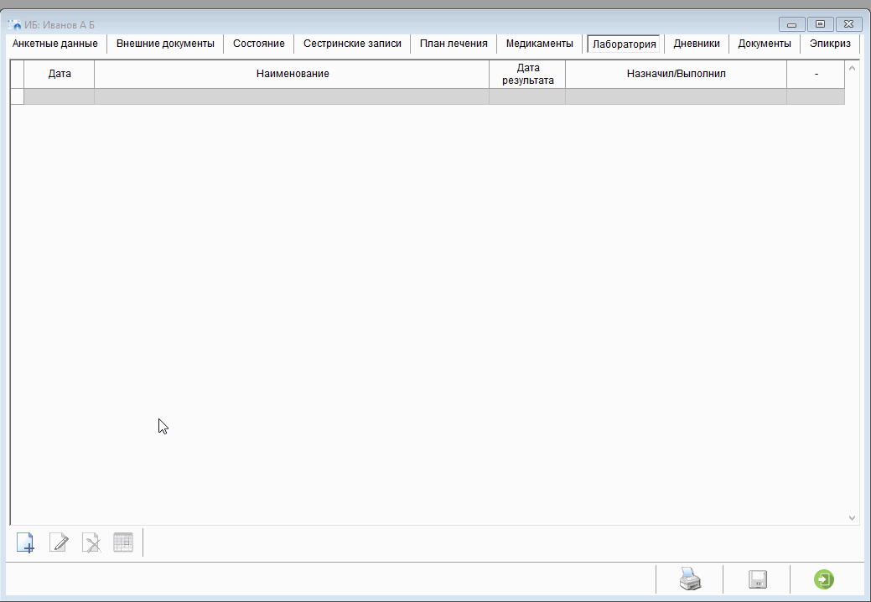The image size is (871, 602).
Task: Open the Анкетные данные tab
Action: 55,44
